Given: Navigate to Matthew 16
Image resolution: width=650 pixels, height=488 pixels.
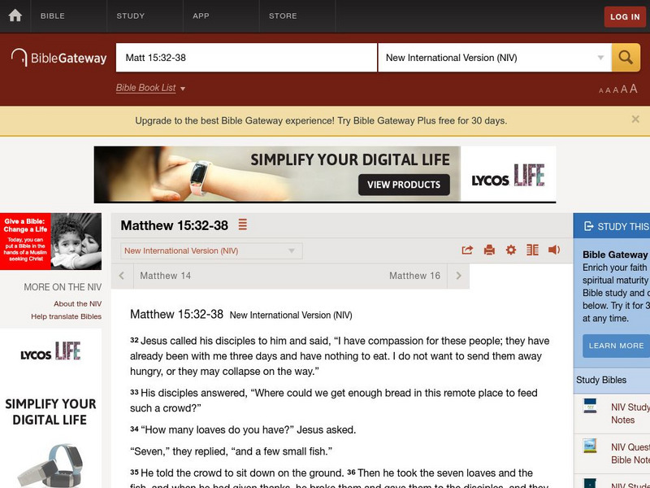Looking at the screenshot, I should 414,276.
